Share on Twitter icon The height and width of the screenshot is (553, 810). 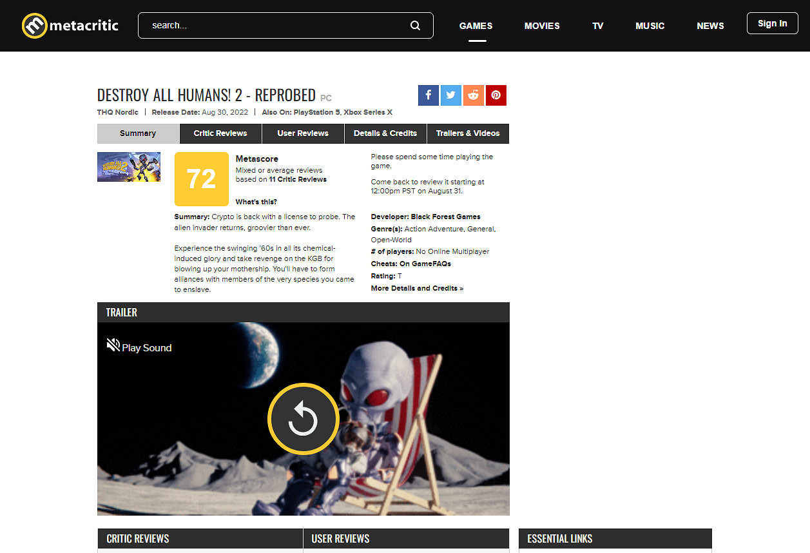pyautogui.click(x=451, y=95)
